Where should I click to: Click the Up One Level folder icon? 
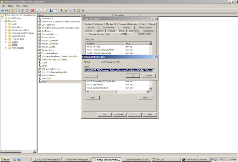[x=12, y=10]
